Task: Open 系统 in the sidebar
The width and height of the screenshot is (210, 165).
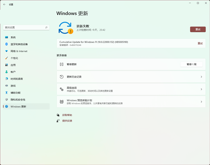Action: coord(13,37)
